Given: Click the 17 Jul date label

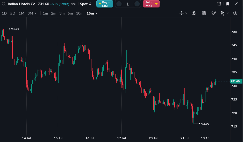Looking at the screenshot, I should [121, 138].
